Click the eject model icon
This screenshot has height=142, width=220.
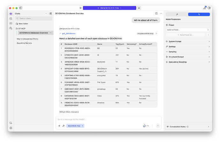[139, 8]
